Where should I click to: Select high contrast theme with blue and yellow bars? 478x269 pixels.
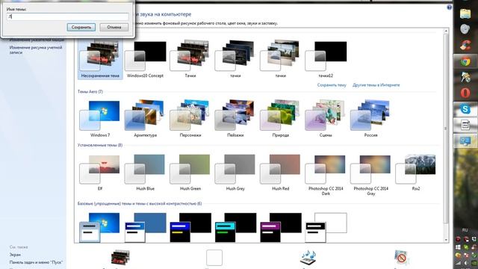click(x=190, y=227)
